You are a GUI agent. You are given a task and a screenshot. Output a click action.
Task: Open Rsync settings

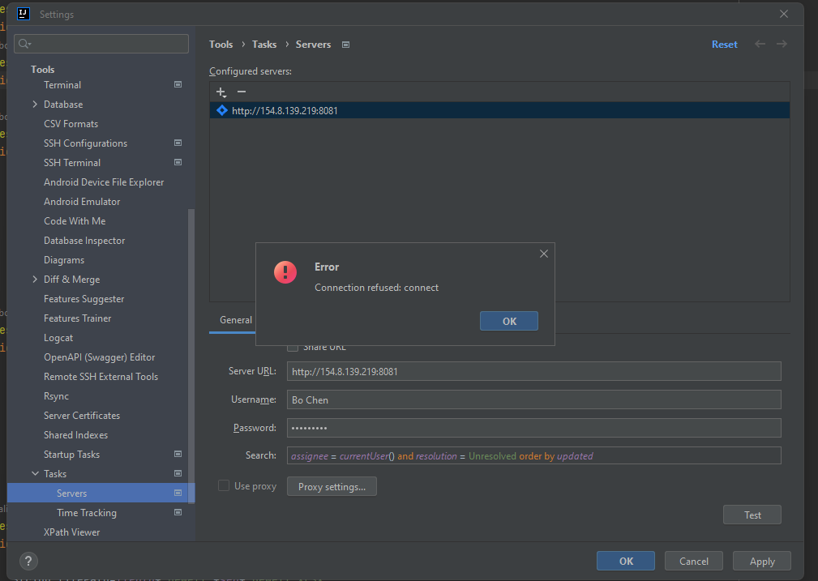(x=56, y=396)
